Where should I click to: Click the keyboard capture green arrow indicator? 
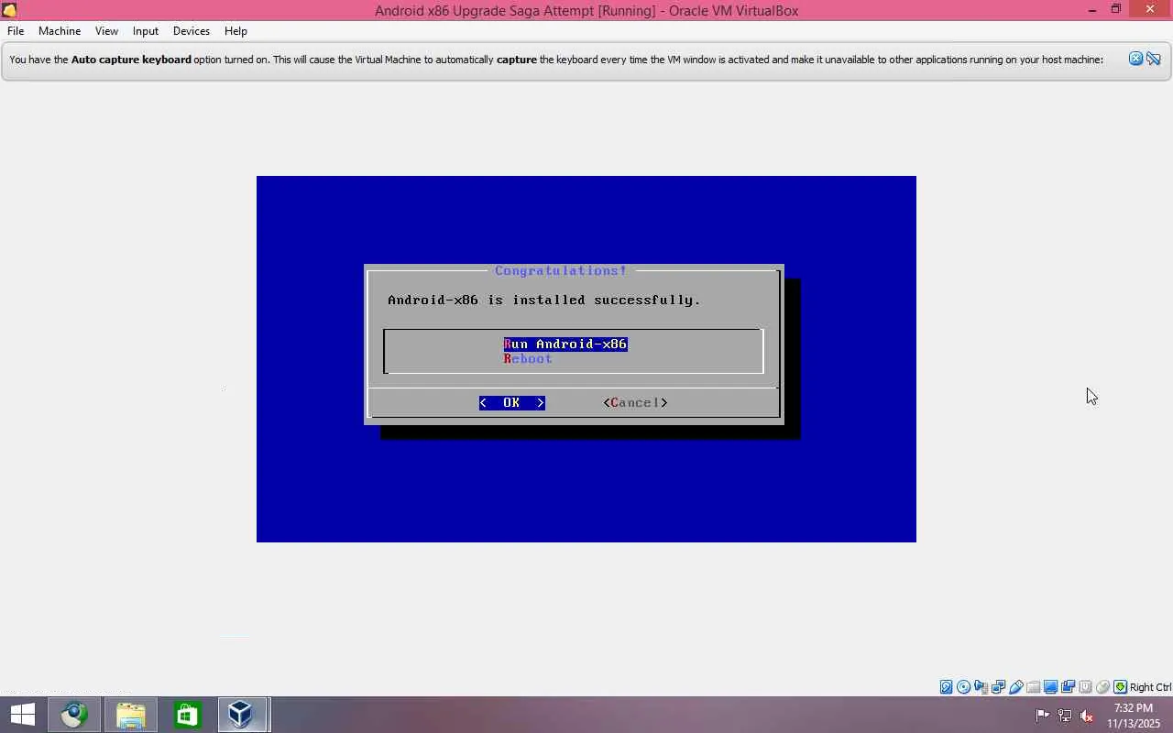tap(1120, 687)
